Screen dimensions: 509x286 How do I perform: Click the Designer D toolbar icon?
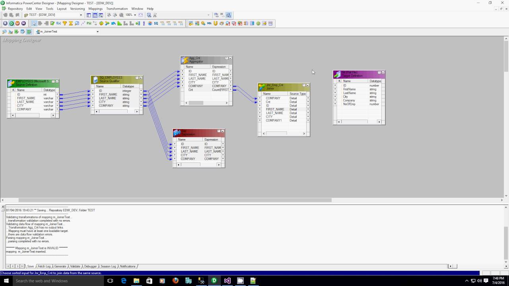tap(12, 23)
